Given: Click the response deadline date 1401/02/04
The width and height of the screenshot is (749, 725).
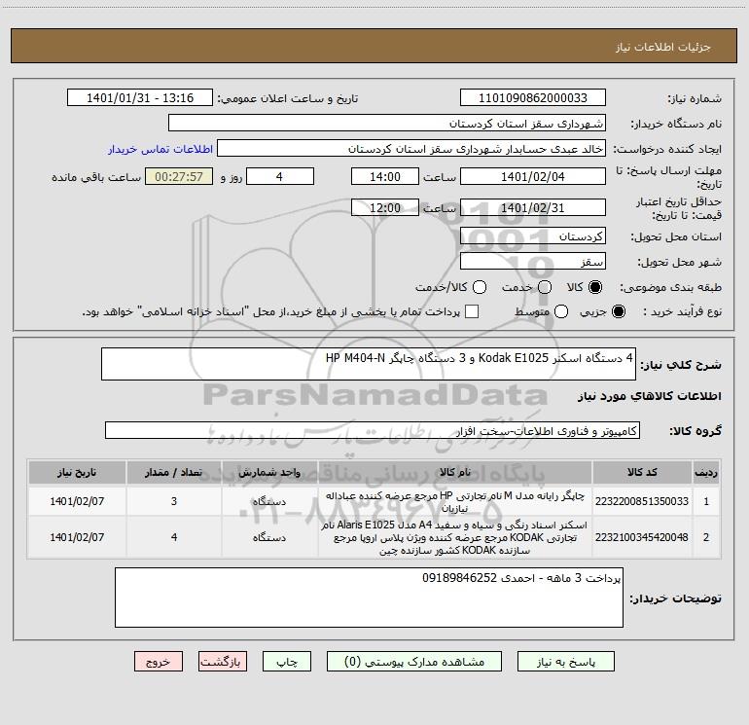Looking at the screenshot, I should [533, 176].
